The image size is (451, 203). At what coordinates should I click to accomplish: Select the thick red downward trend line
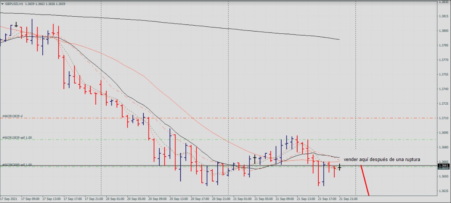[365, 182]
